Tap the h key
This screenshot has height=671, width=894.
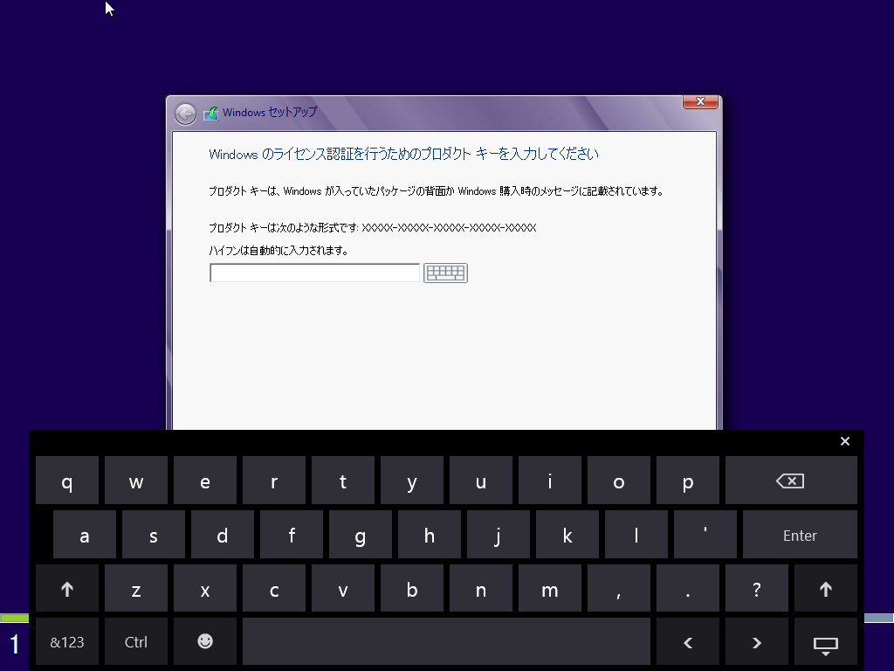tap(430, 535)
